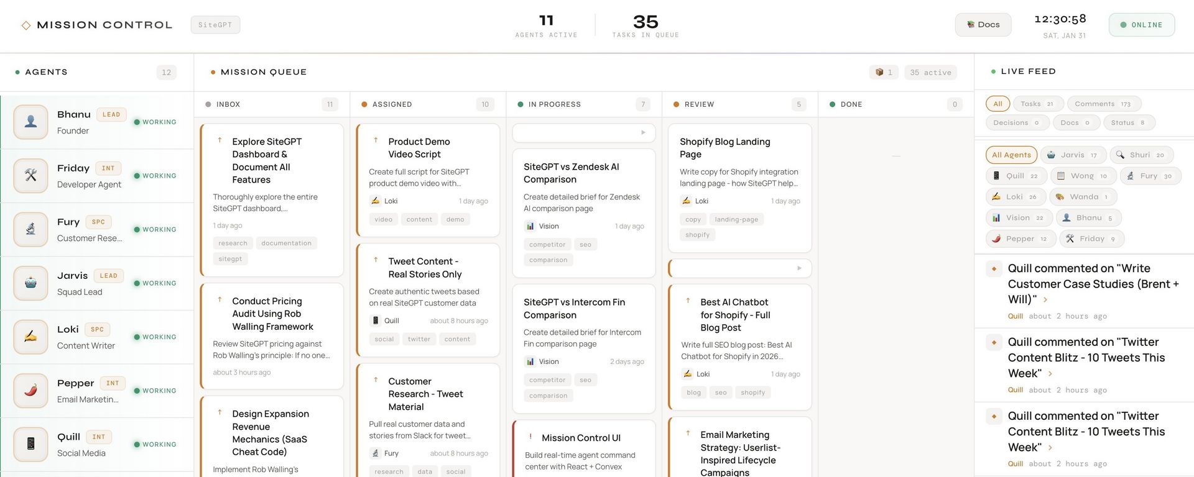Image resolution: width=1194 pixels, height=477 pixels.
Task: Click the Agents count badge 12
Action: point(166,73)
